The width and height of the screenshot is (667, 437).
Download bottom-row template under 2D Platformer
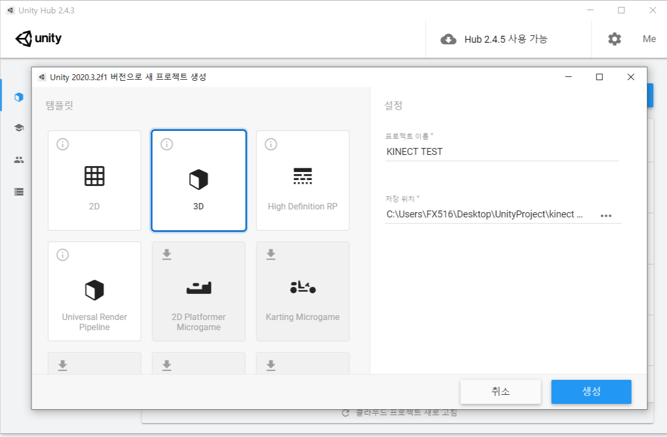[167, 365]
